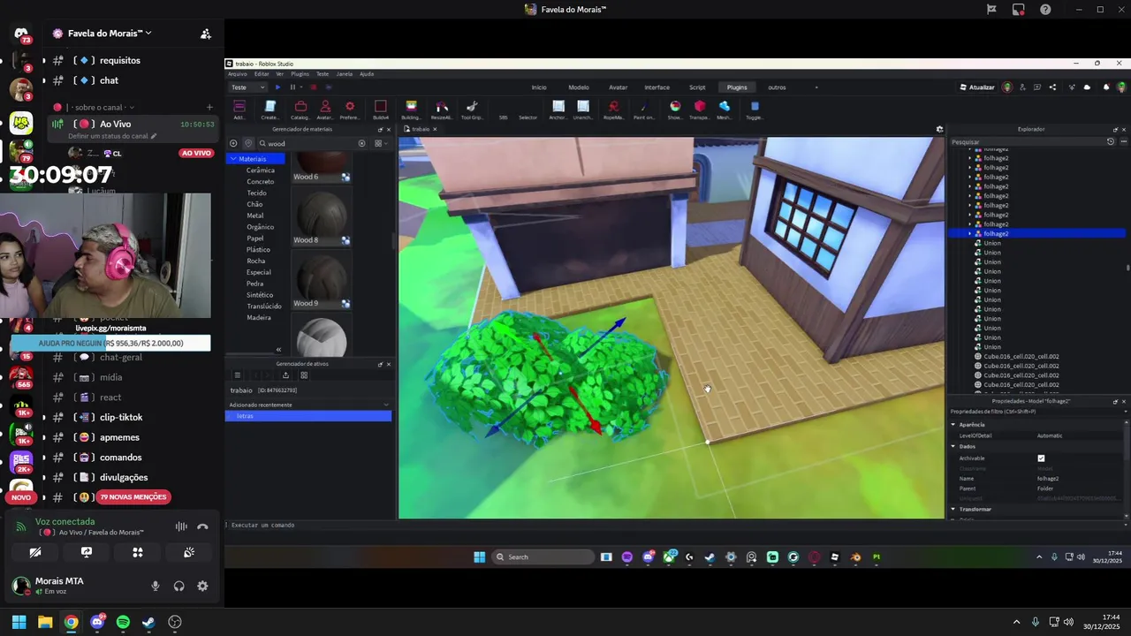The width and height of the screenshot is (1131, 636).
Task: Toggle Discord camera off button
Action: tap(35, 552)
